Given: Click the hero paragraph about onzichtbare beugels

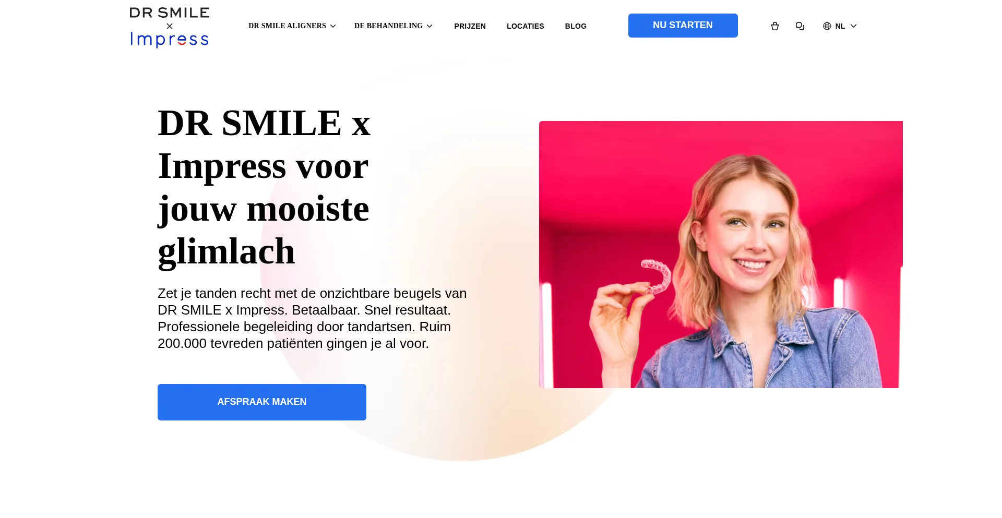Looking at the screenshot, I should [312, 318].
